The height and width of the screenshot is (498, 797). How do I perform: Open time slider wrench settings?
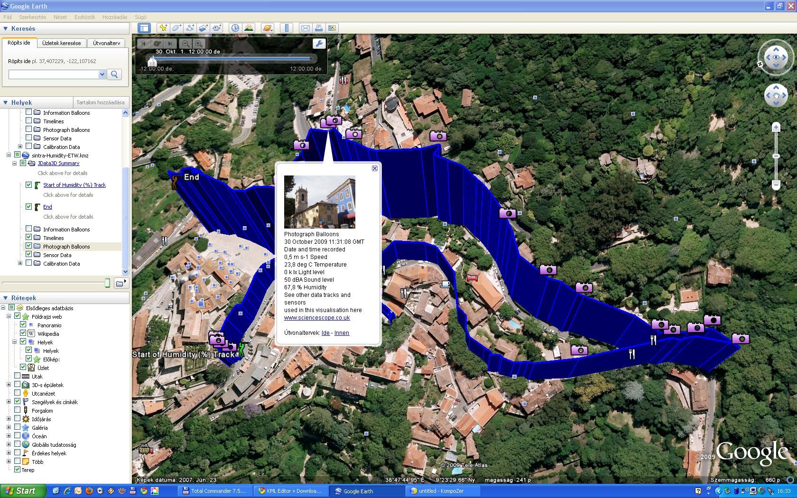coord(319,44)
